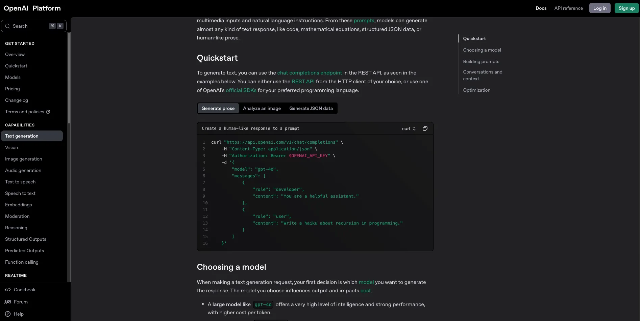Click the external link icon beside Terms and policies
This screenshot has width=640, height=321.
pos(48,112)
